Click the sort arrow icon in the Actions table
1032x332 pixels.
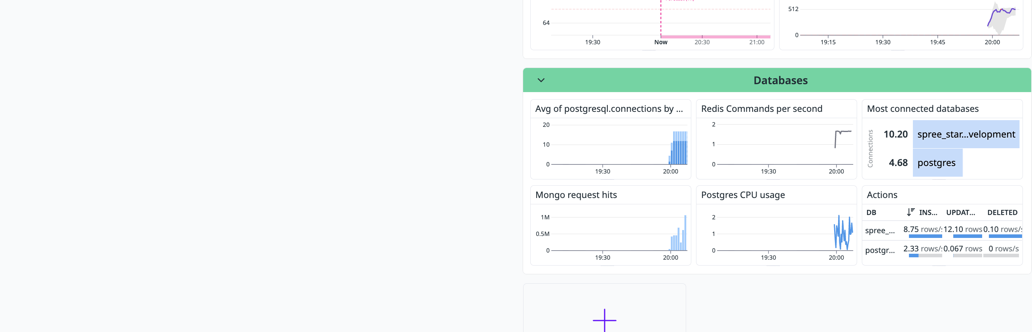[910, 212]
